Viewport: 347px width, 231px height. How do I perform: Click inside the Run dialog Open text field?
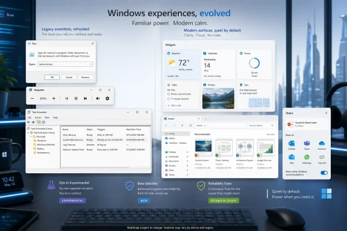63,64
